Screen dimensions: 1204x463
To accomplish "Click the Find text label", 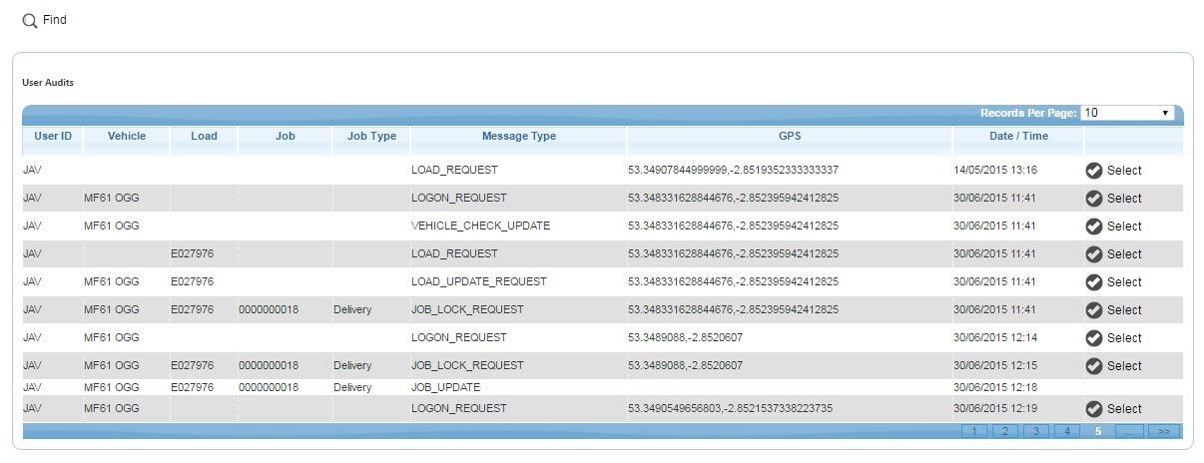I will click(x=55, y=20).
